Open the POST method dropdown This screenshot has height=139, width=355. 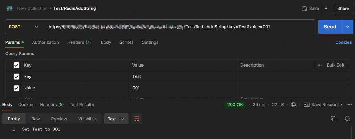tap(24, 27)
